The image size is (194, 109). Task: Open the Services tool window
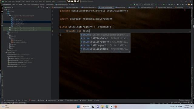83,100
